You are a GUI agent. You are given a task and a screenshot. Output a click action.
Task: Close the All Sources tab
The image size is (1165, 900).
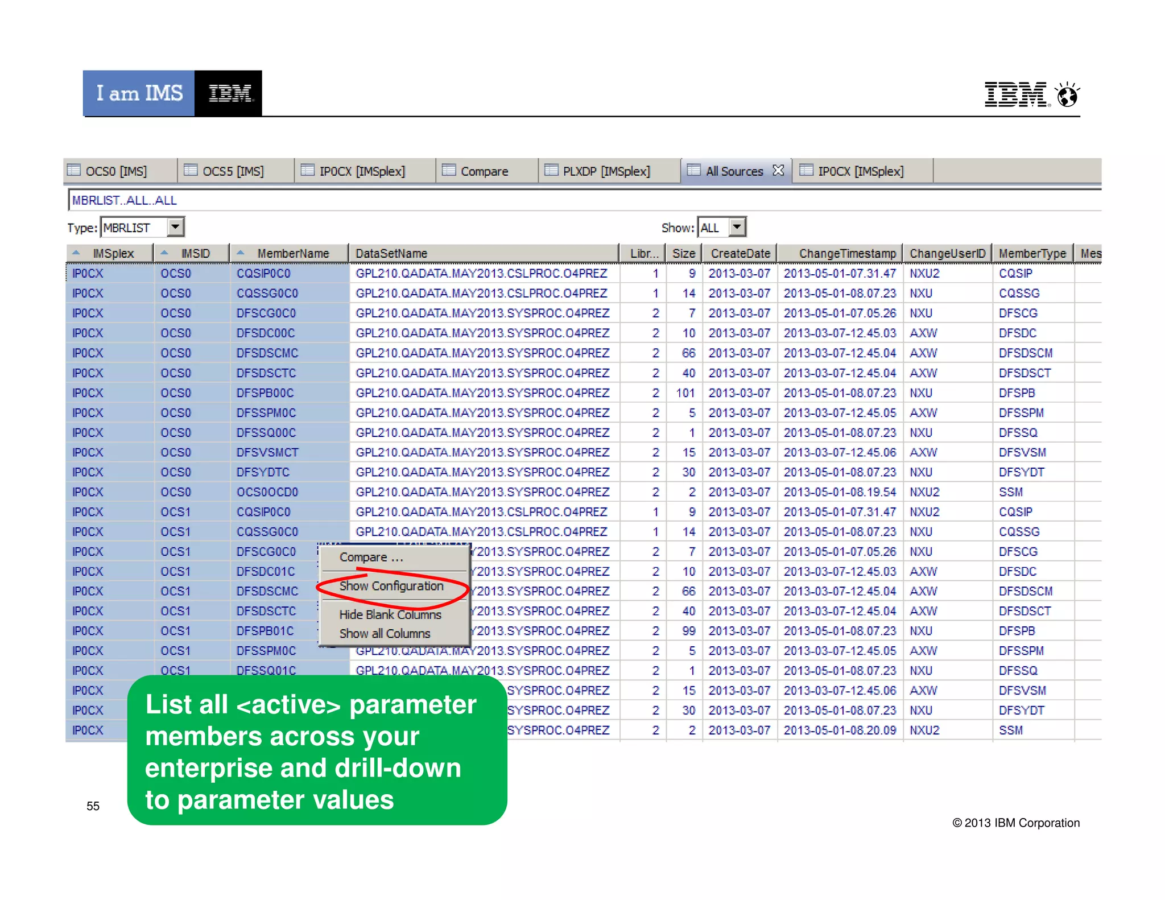(x=778, y=170)
